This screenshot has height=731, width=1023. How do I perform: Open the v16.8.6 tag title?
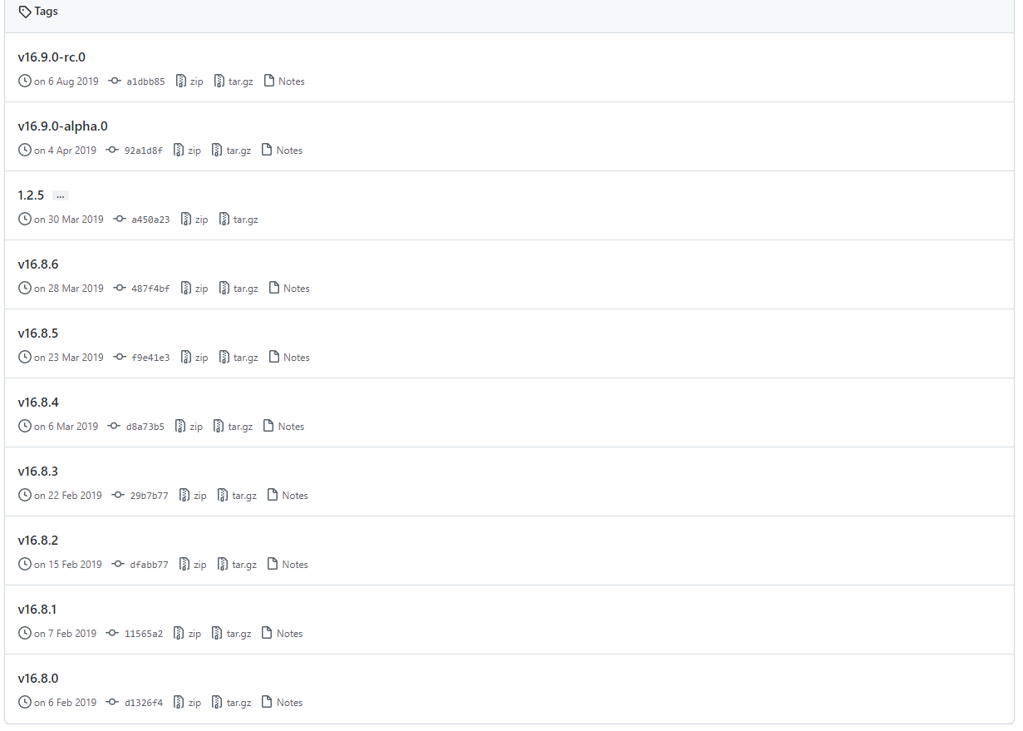[x=38, y=264]
